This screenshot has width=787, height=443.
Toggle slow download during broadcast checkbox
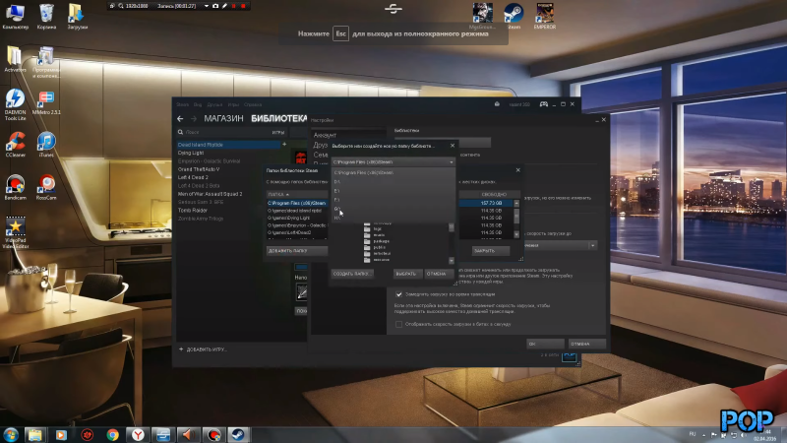[x=399, y=294]
